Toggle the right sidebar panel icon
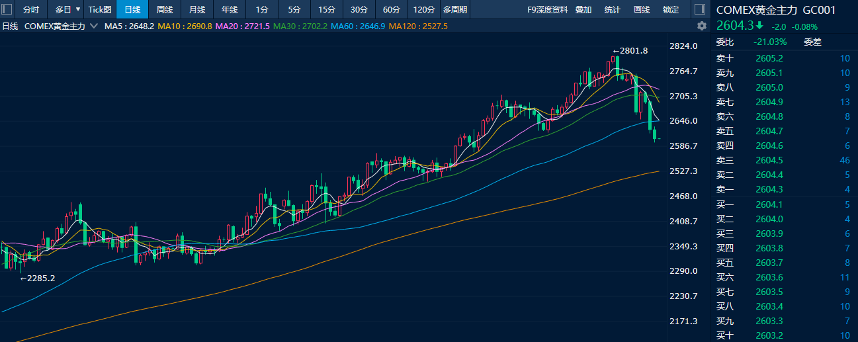 pos(699,9)
